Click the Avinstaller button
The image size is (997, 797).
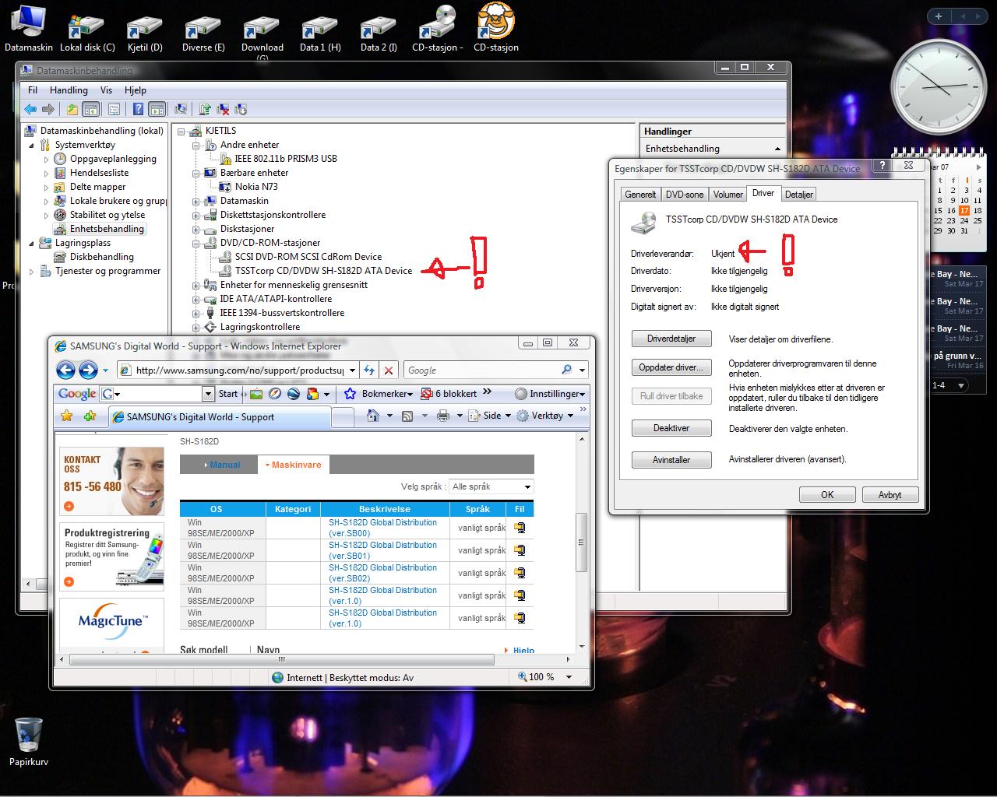point(671,460)
